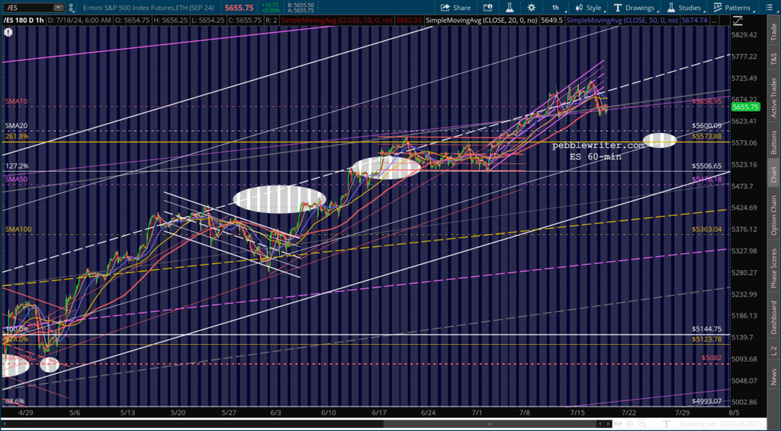Expand the /ES symbol dropdown arrow
Image resolution: width=781 pixels, height=431 pixels.
point(58,8)
